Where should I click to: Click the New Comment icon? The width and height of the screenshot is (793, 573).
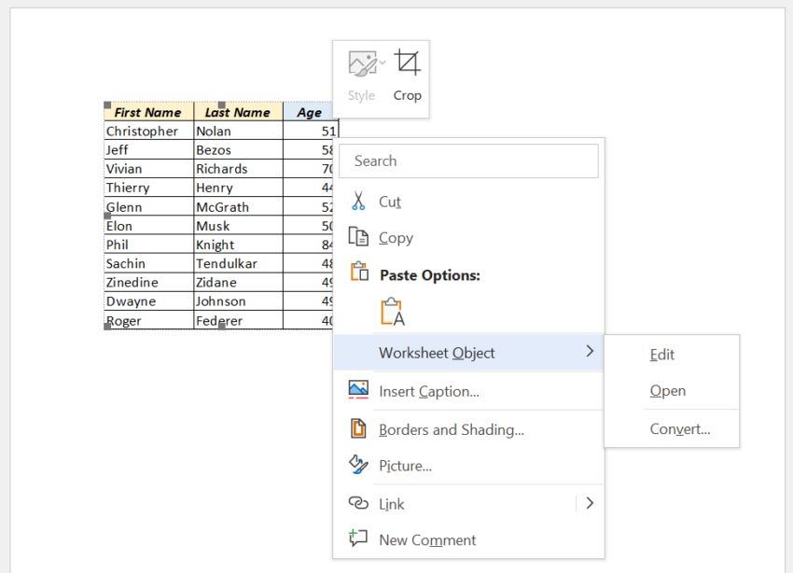pos(359,539)
